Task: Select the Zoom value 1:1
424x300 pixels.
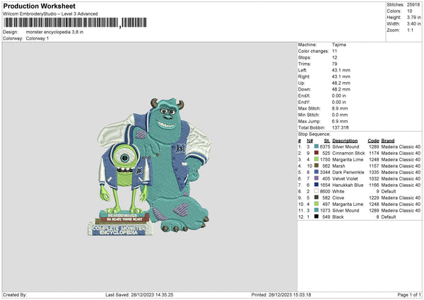Action: 410,30
